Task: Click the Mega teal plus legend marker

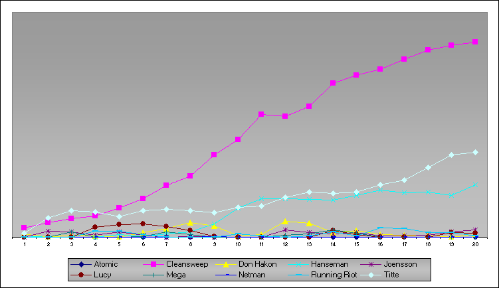Action: click(153, 275)
